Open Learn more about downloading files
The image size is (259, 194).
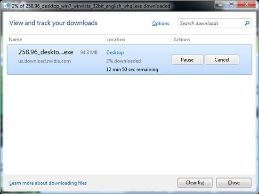[48, 183]
